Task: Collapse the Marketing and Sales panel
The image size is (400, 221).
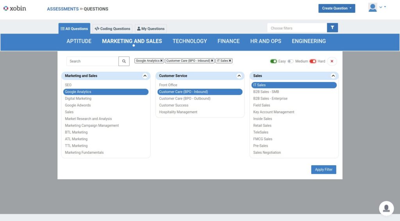Action: point(145,76)
